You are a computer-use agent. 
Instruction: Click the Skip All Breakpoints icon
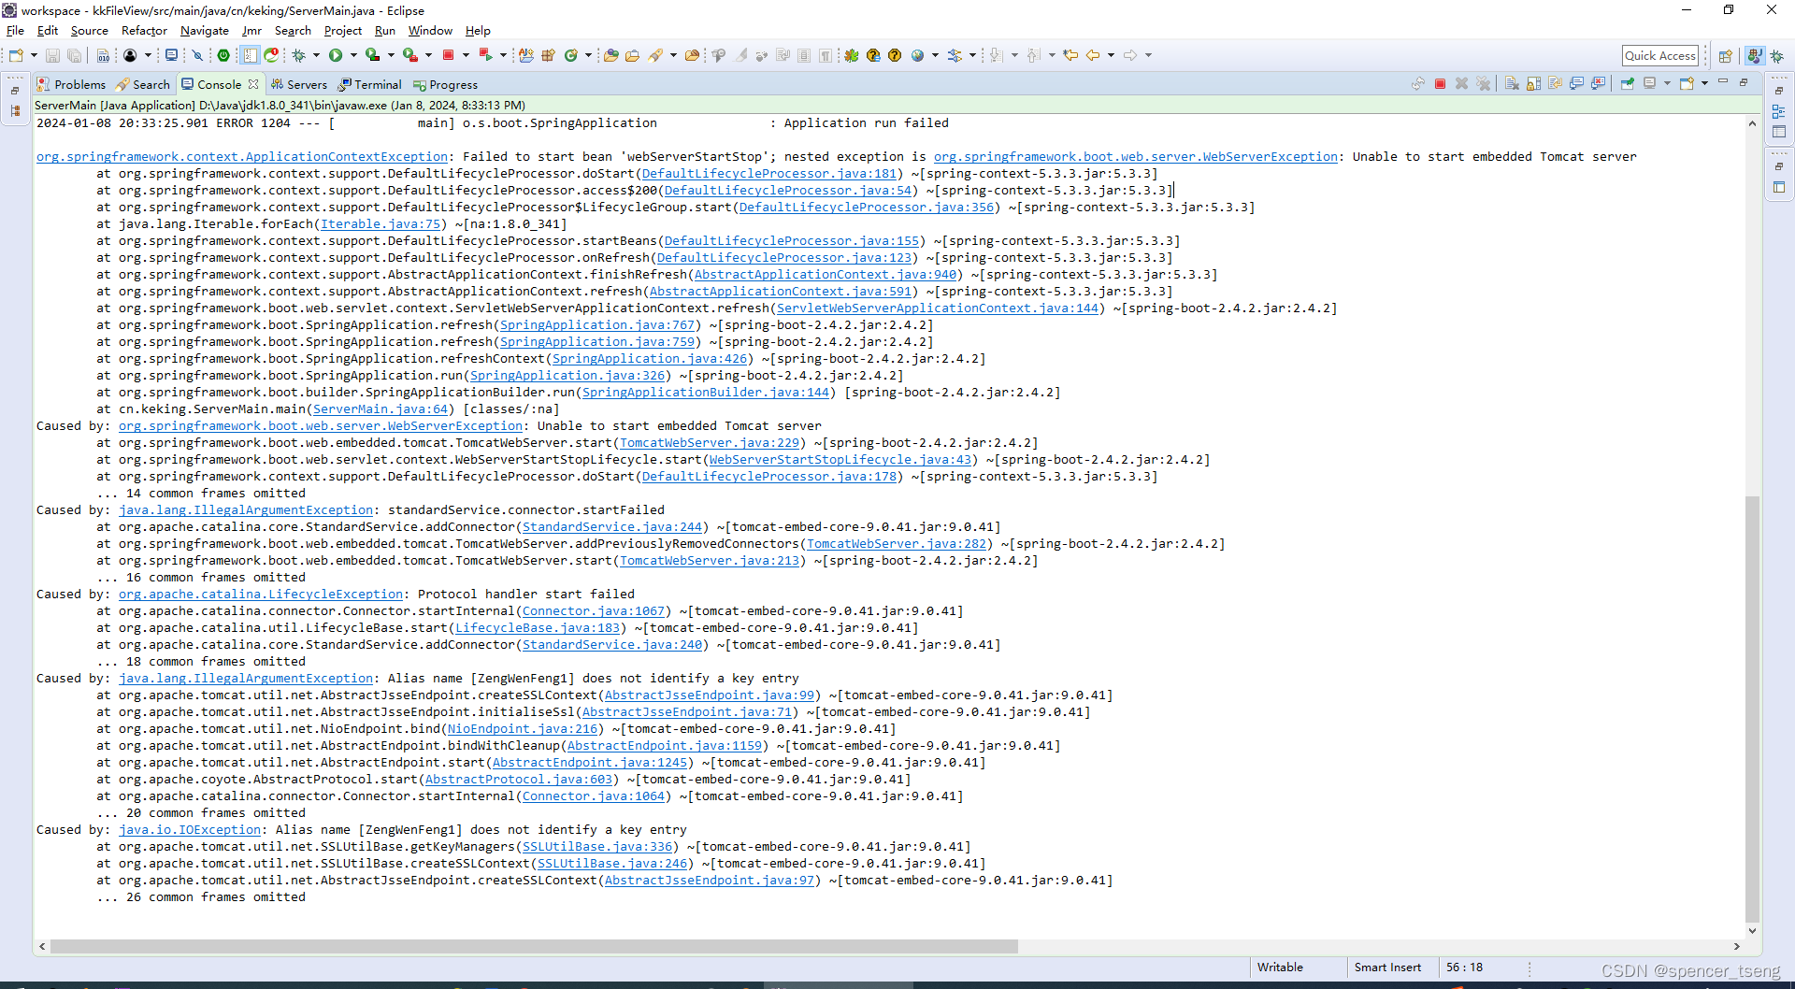(x=197, y=55)
